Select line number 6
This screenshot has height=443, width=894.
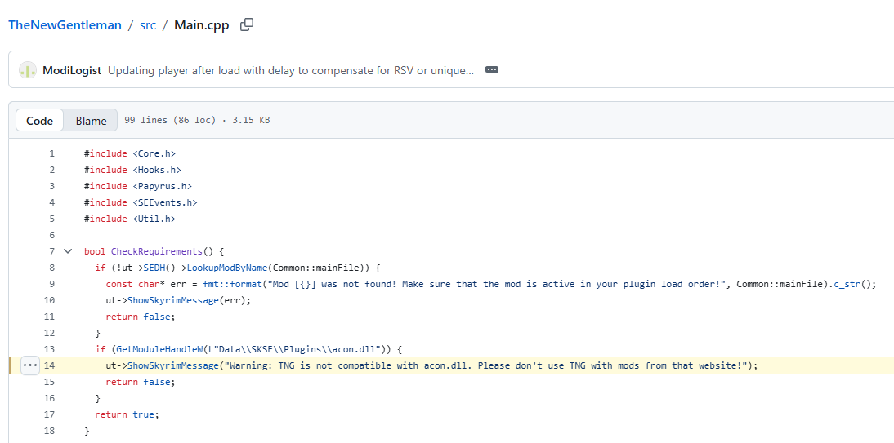(x=51, y=235)
